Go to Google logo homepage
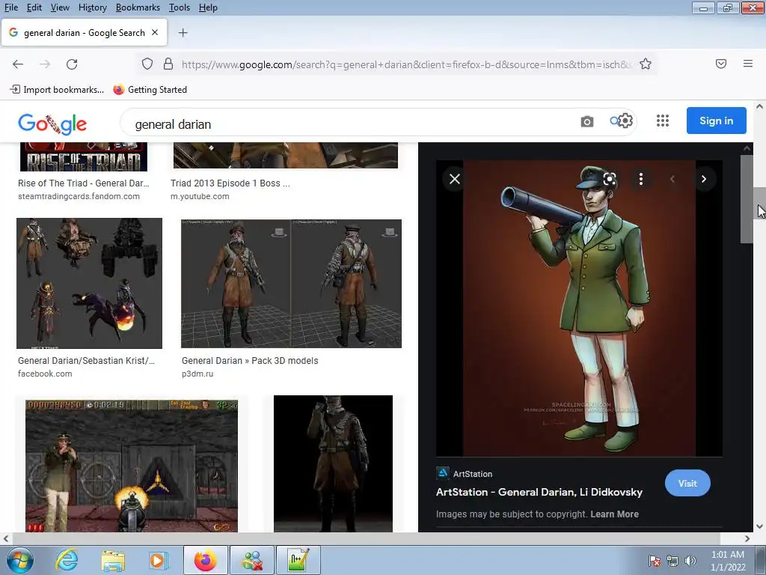The image size is (766, 575). 52,124
